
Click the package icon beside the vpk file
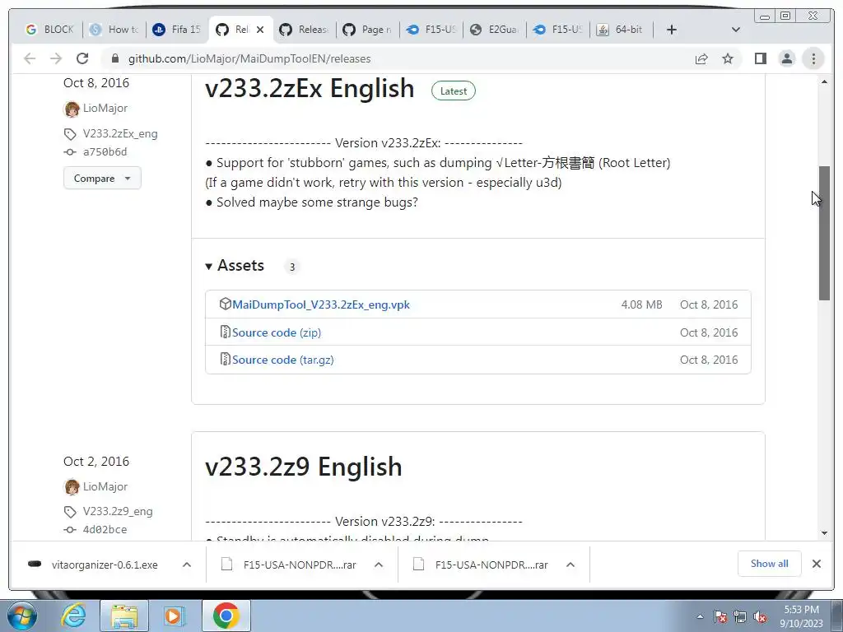[226, 304]
